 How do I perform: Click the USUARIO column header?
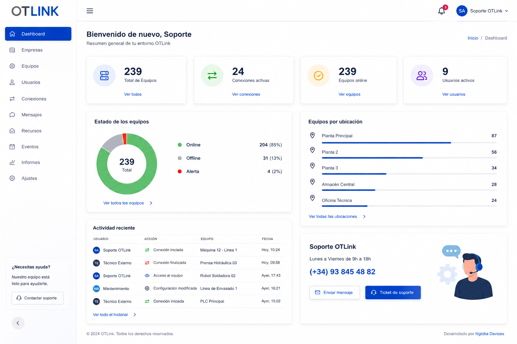(x=101, y=239)
